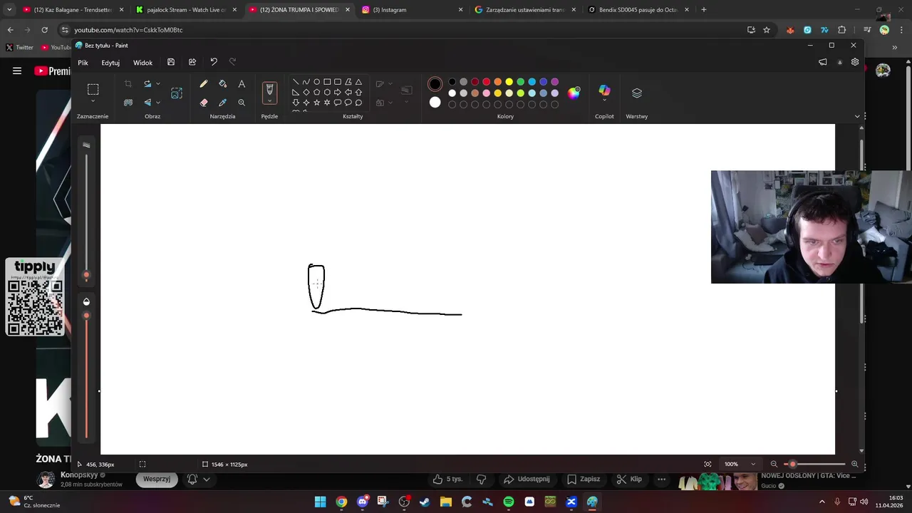912x513 pixels.
Task: Click the Wesprzyj button on YouTube
Action: [x=157, y=479]
